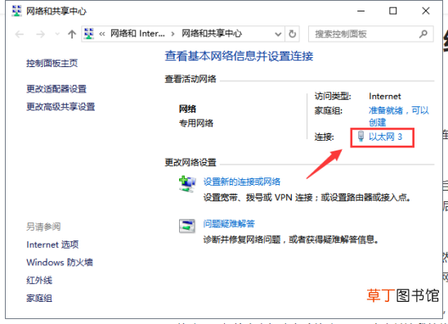
Task: Open 红外线 link
Action: [39, 281]
